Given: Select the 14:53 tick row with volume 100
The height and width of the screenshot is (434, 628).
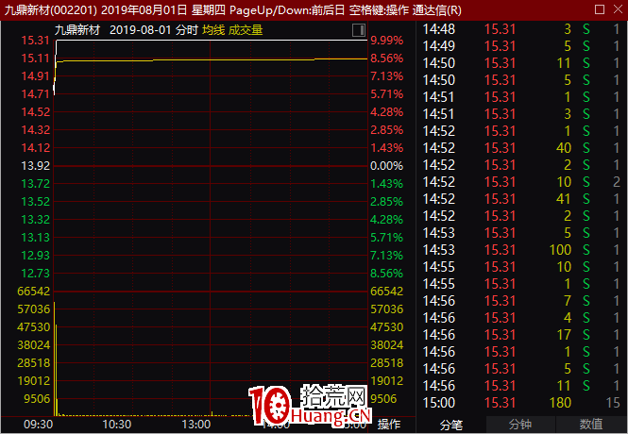Looking at the screenshot, I should 522,250.
